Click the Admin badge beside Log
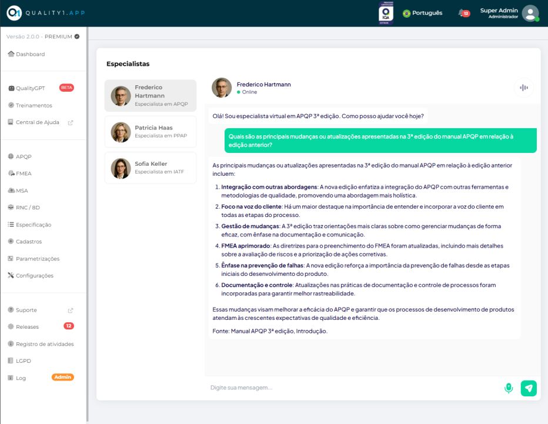 pyautogui.click(x=62, y=377)
